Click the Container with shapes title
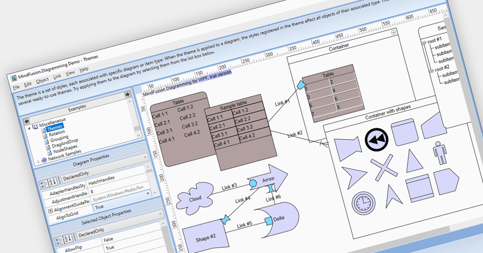 coord(388,112)
